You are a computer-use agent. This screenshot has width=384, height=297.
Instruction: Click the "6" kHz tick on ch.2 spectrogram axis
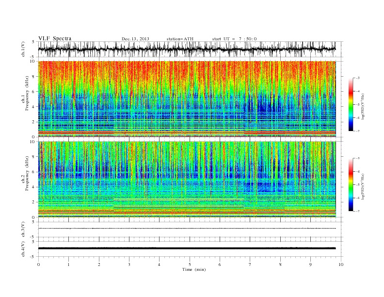click(33, 172)
